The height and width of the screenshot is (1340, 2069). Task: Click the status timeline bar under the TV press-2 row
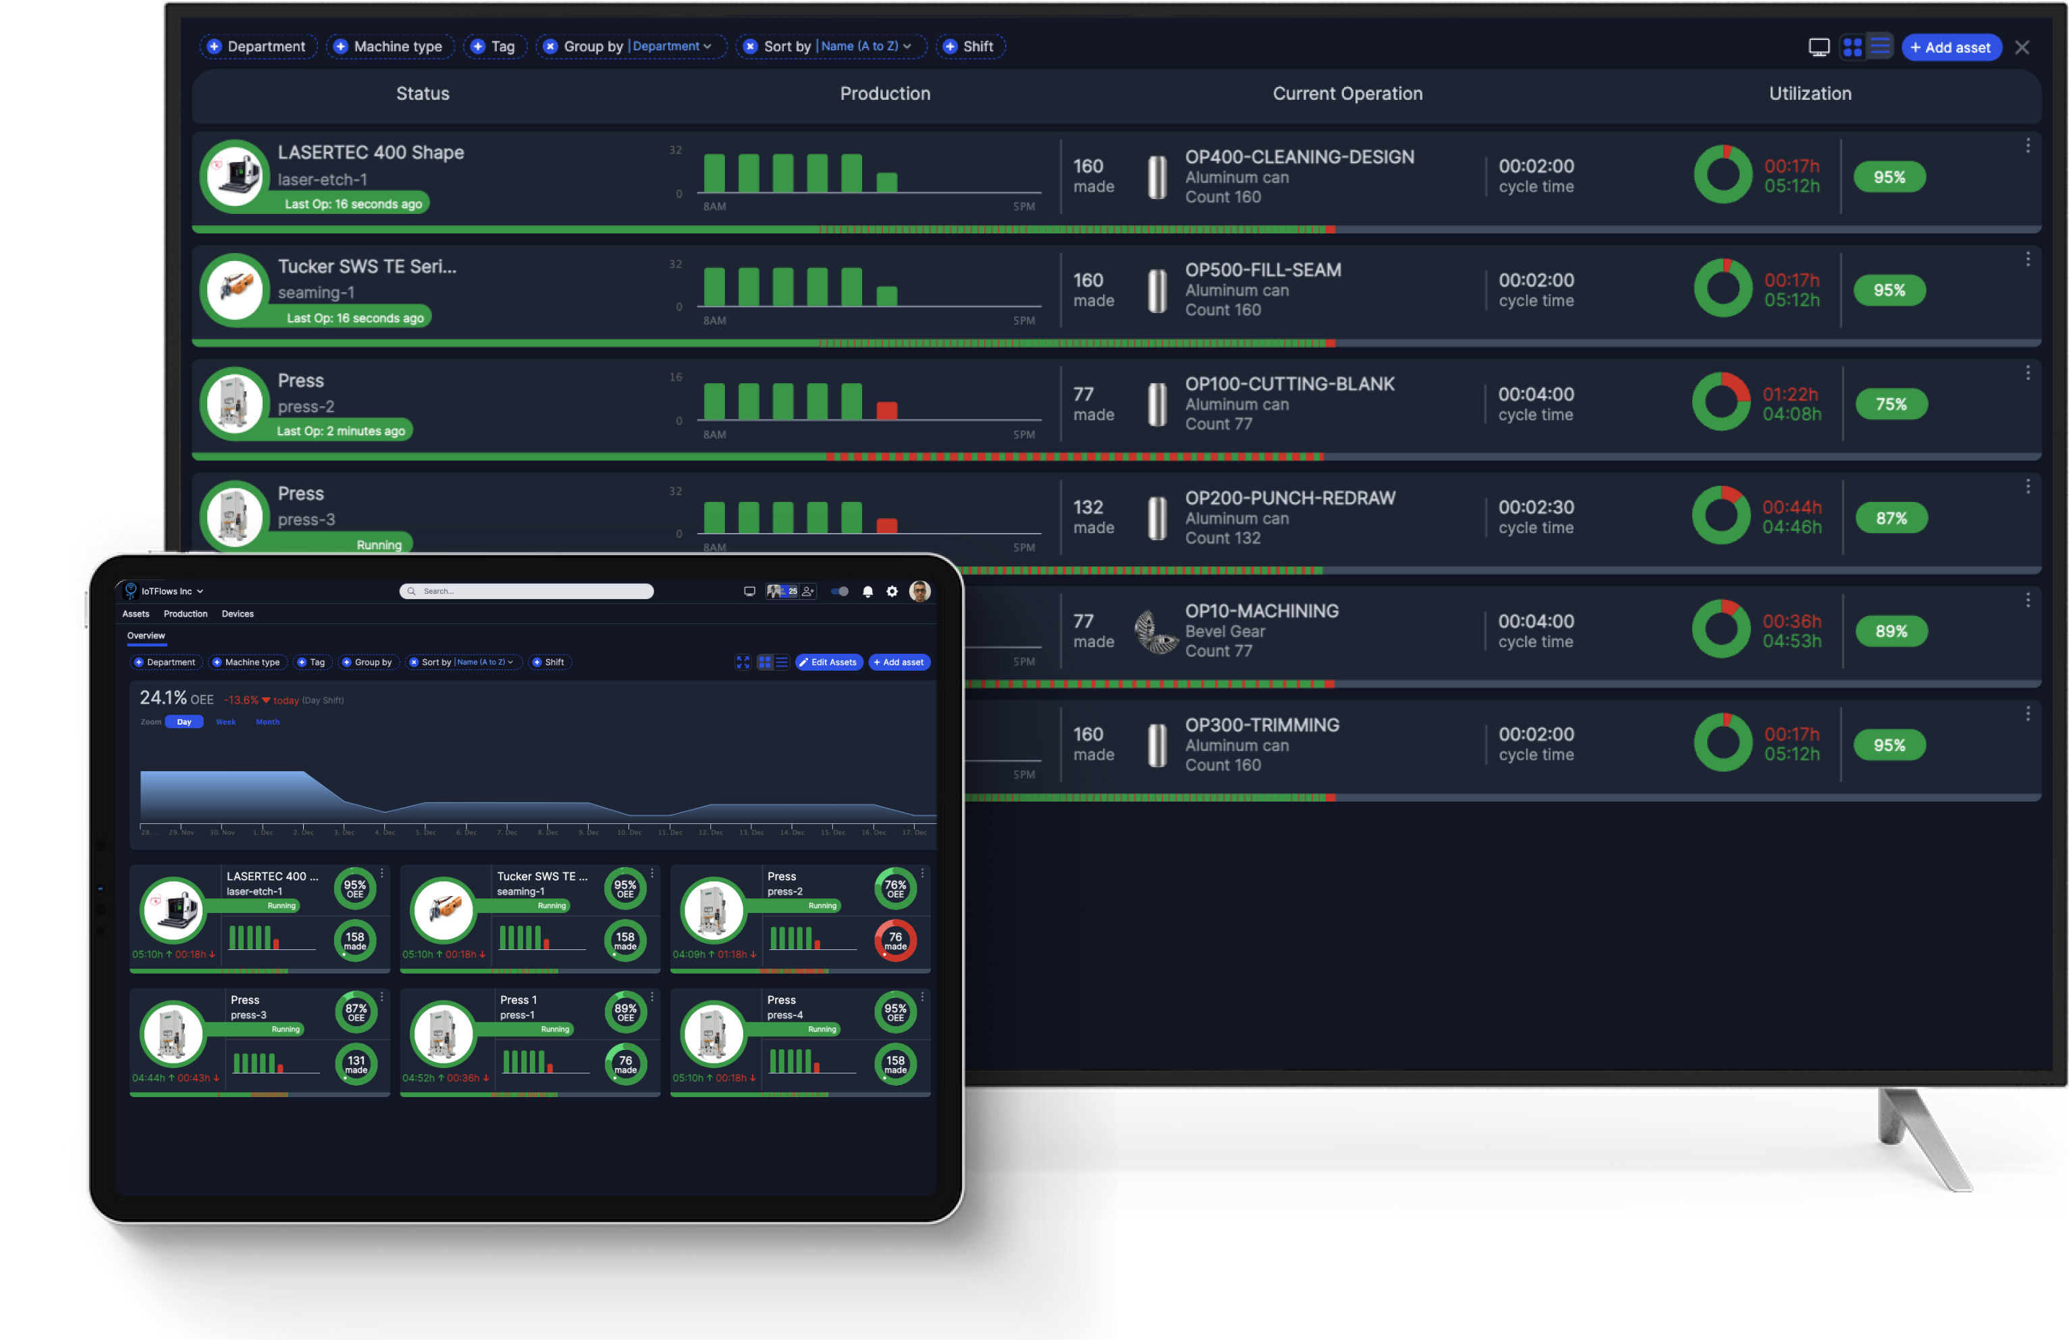coord(1117,457)
